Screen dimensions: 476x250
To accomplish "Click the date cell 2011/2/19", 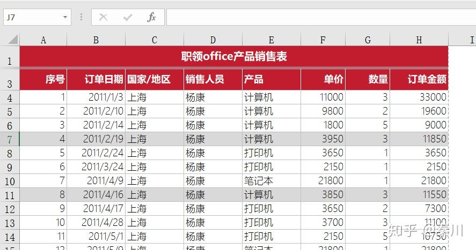I will [96, 139].
